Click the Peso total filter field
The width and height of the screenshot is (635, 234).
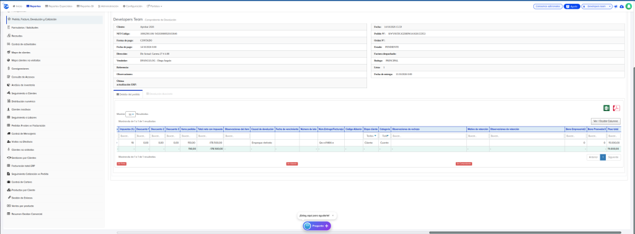pos(614,136)
